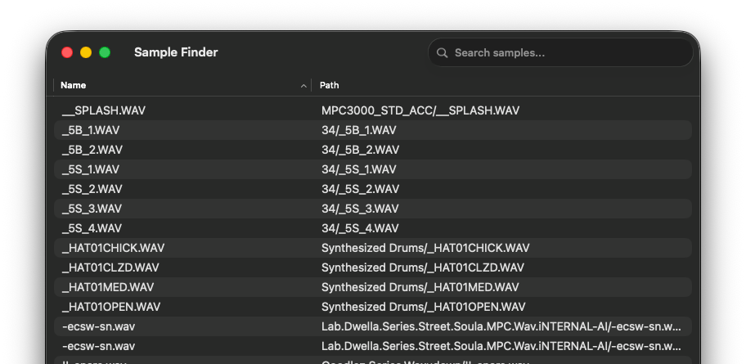Viewport: 746px width, 364px height.
Task: Select the _HAT01OPEN.WAV sample name
Action: tap(110, 307)
